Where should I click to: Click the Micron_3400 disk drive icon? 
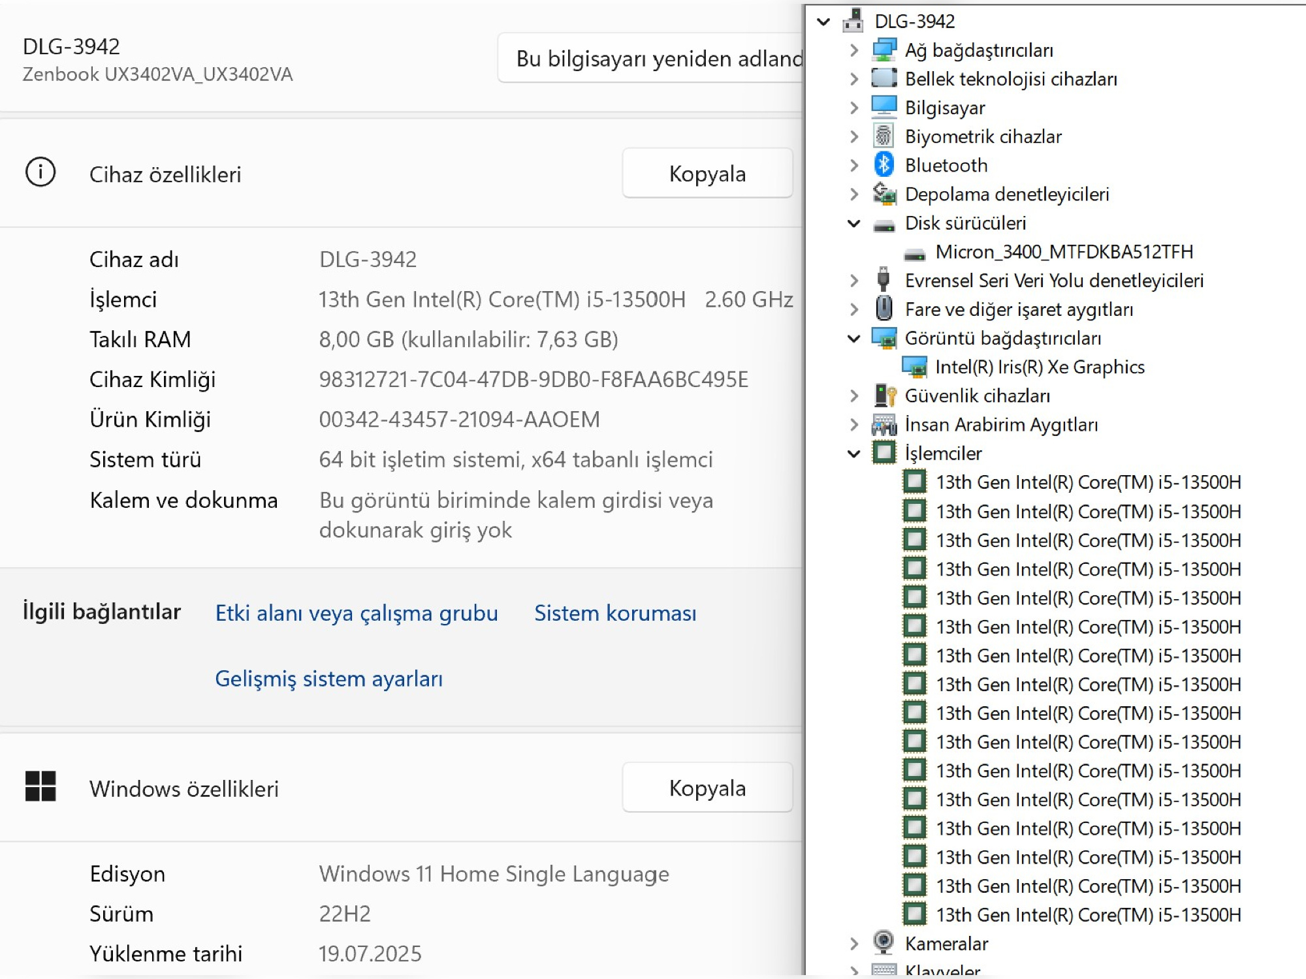point(914,255)
